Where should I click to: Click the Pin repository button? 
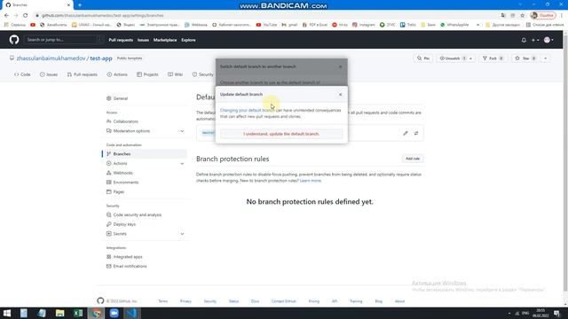[423, 58]
